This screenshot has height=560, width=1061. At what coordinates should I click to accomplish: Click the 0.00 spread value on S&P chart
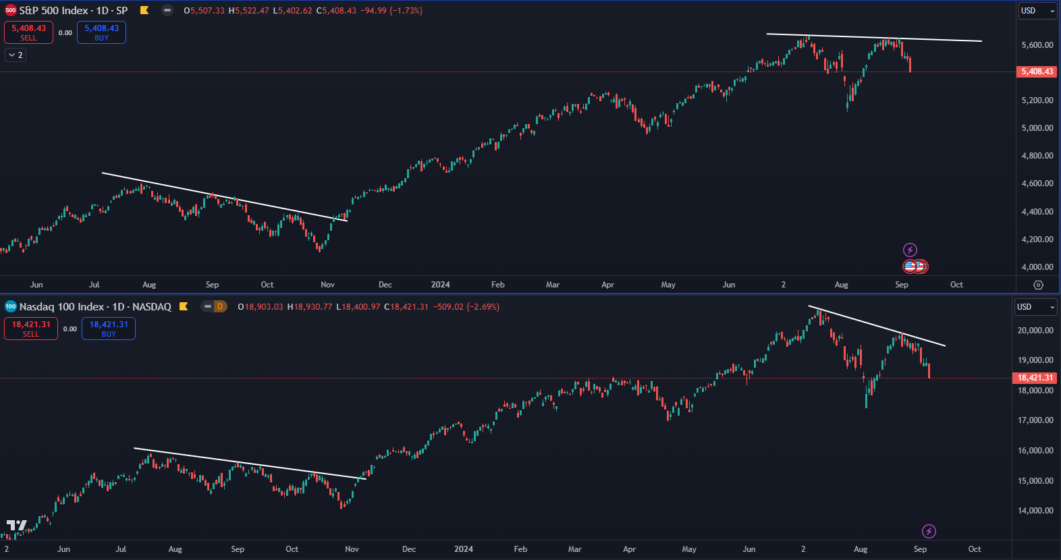click(x=65, y=32)
